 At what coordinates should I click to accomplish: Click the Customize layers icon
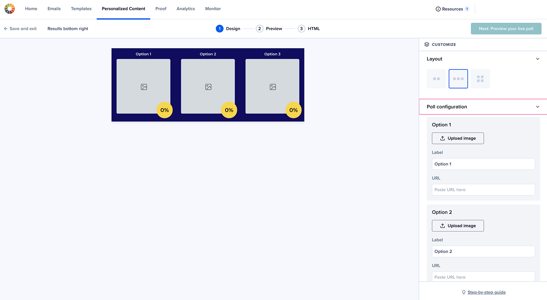click(x=427, y=45)
